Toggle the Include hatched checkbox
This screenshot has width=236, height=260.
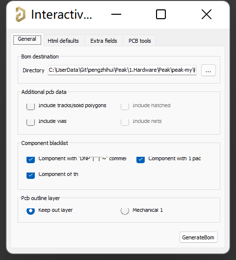tap(125, 106)
